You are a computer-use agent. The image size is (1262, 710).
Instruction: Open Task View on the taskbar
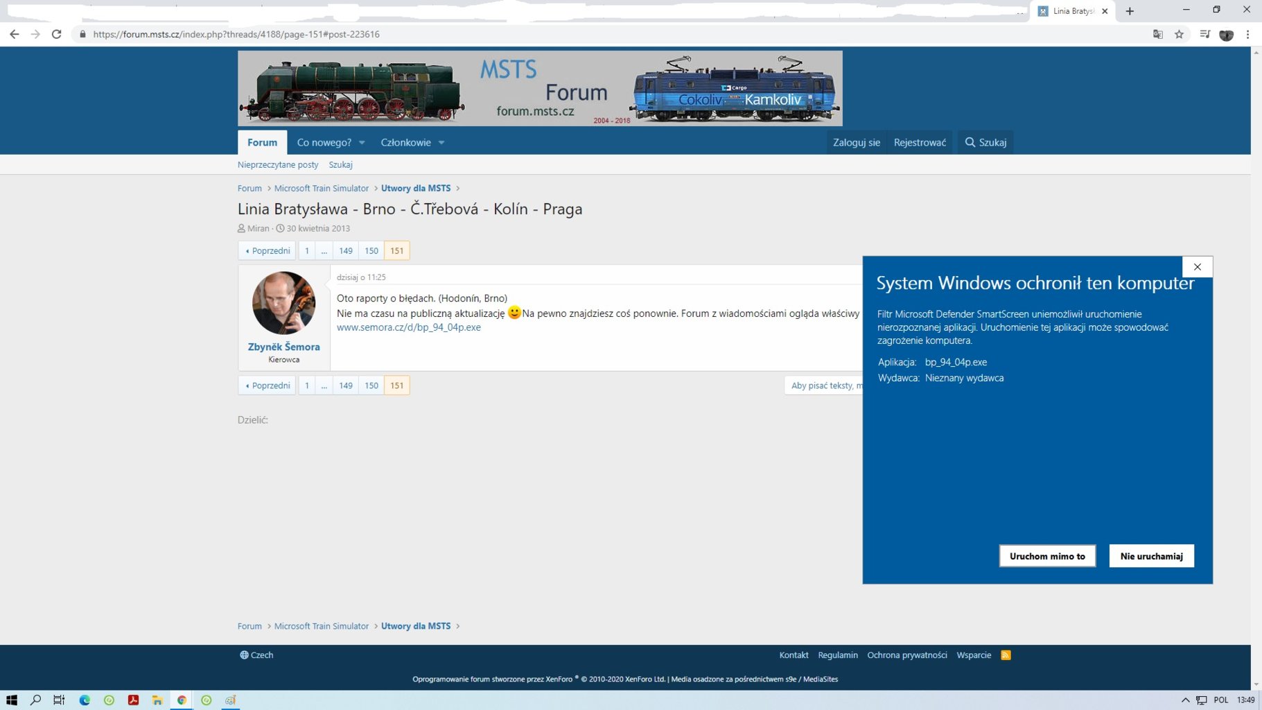59,700
